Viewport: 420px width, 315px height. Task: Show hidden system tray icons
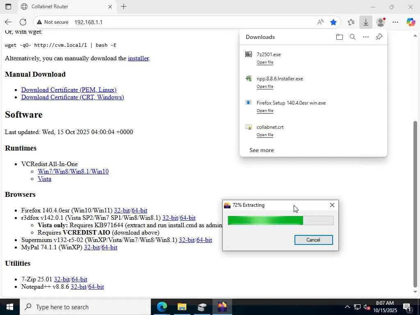click(347, 307)
